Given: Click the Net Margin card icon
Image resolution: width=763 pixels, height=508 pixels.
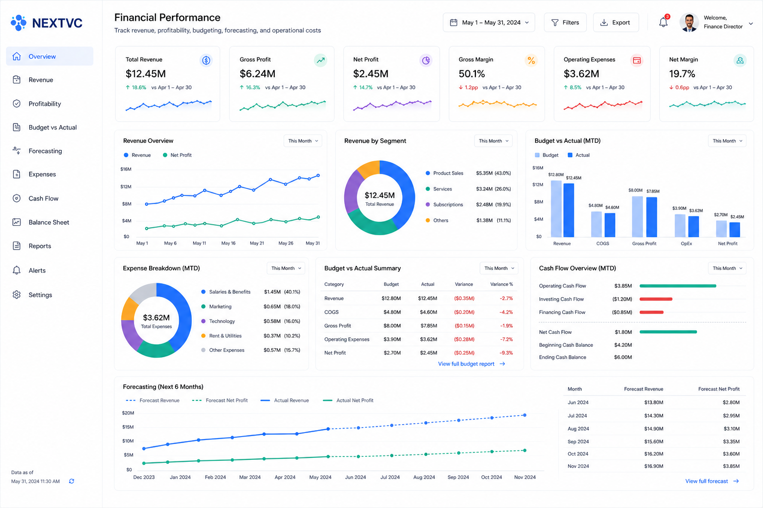Looking at the screenshot, I should coord(740,61).
